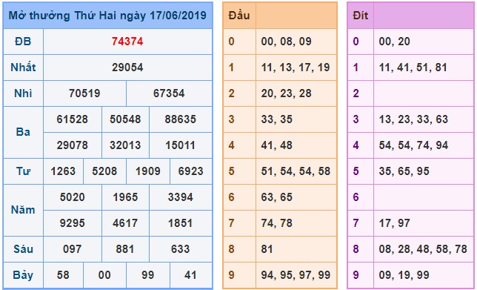477x290 pixels.
Task: Select fourth prize number 1909
Action: (148, 171)
